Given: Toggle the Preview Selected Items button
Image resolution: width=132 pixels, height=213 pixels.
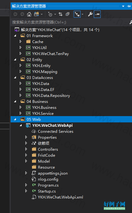Looking at the screenshot, I should point(97,14).
